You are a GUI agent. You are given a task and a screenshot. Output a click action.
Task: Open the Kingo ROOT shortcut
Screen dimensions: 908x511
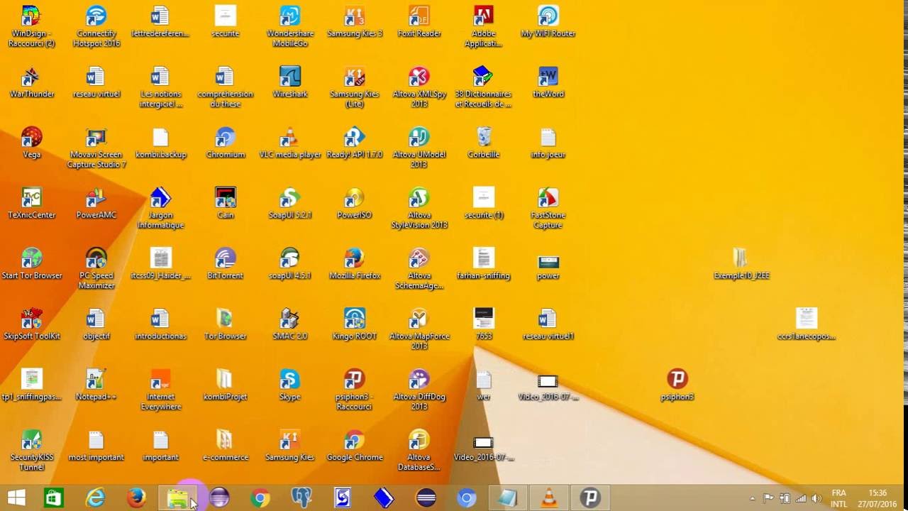tap(354, 324)
